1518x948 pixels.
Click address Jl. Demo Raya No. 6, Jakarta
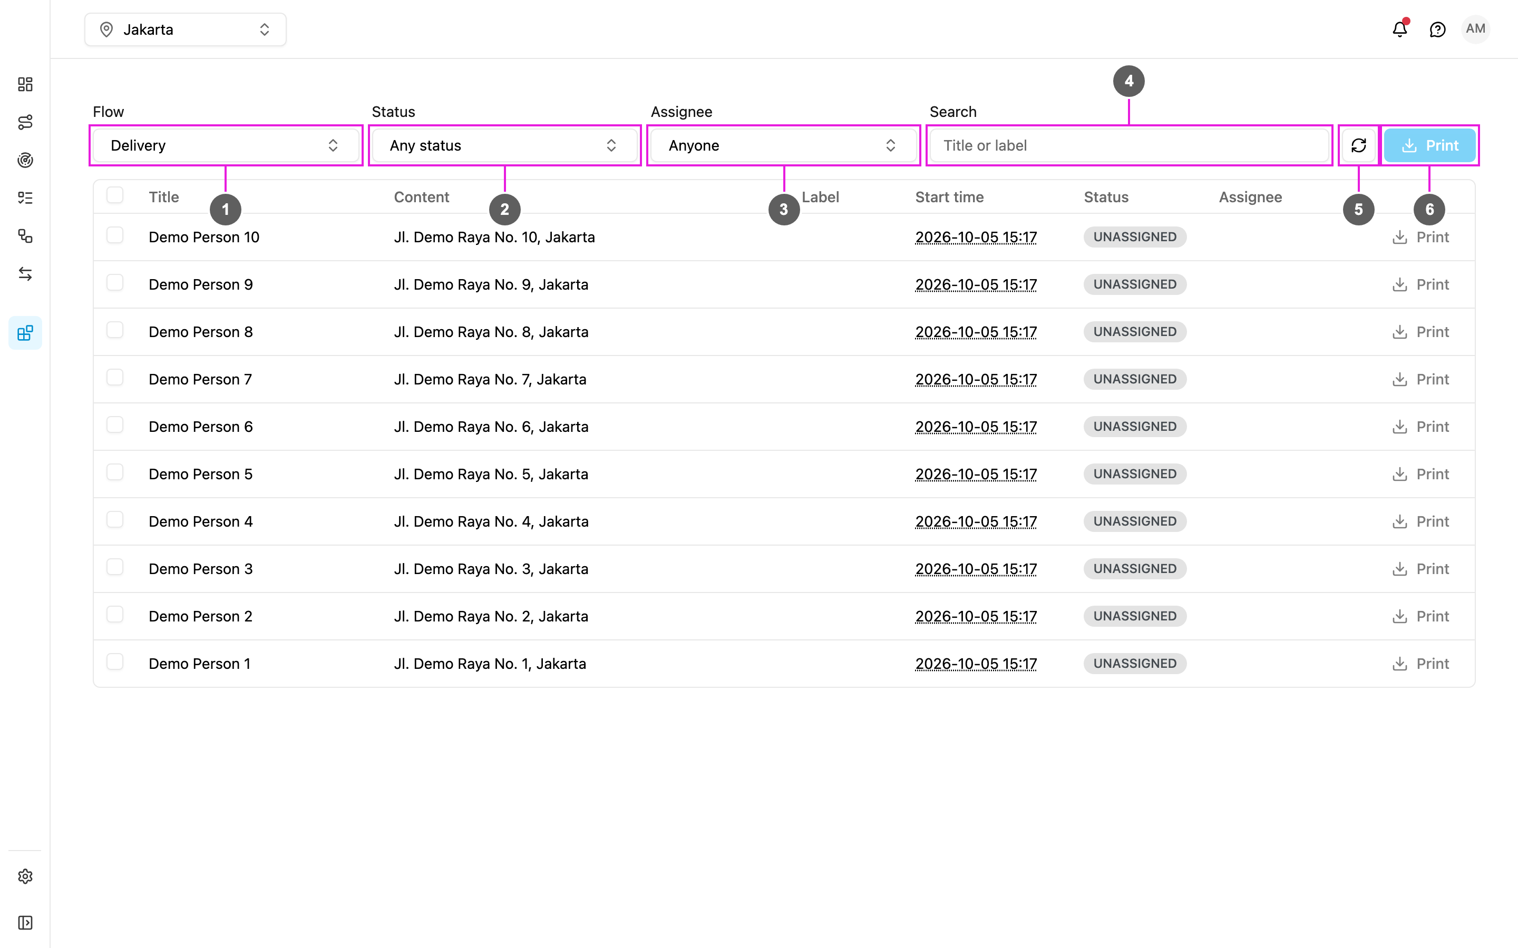click(x=491, y=427)
